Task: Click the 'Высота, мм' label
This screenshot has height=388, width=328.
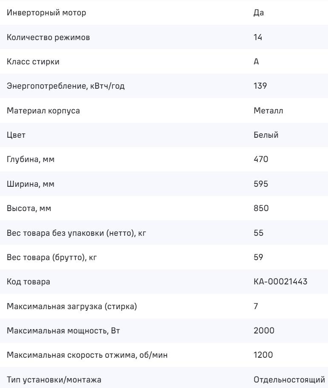Action: pos(29,208)
